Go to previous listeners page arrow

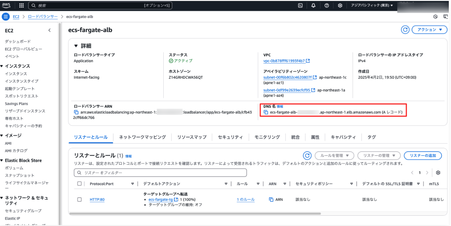(412, 173)
